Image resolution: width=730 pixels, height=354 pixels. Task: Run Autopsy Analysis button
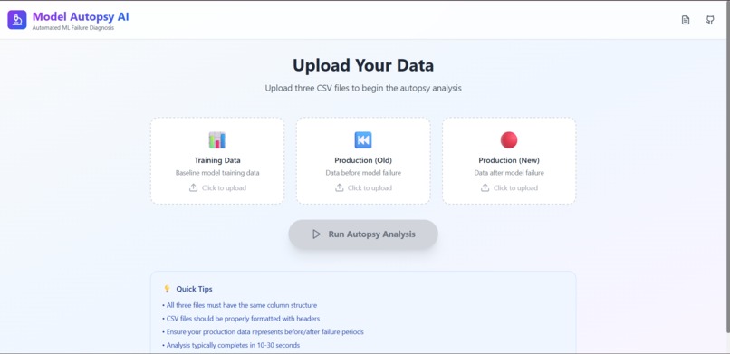(363, 234)
